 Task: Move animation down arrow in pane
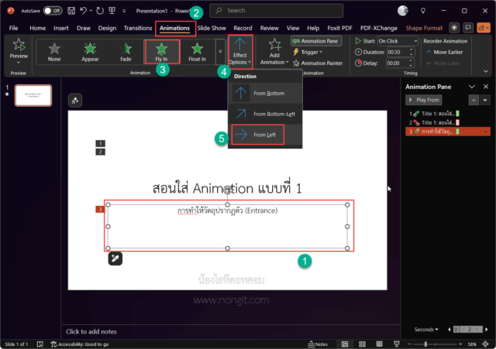pos(485,100)
